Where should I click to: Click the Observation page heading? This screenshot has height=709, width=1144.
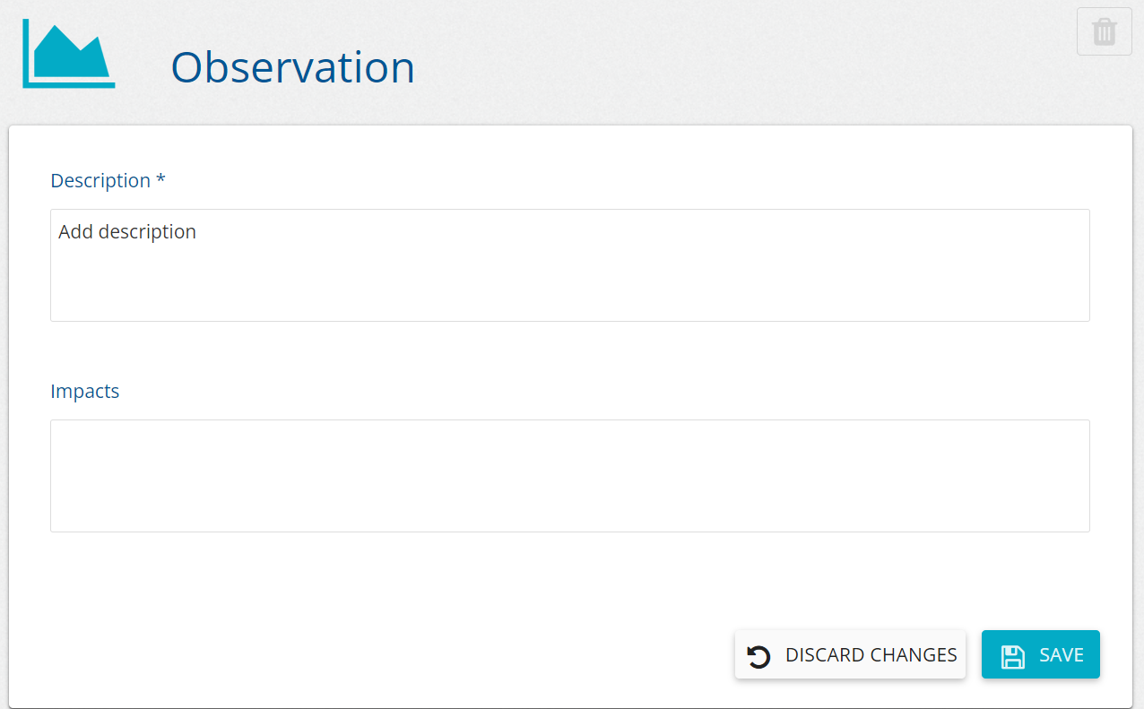(x=292, y=67)
